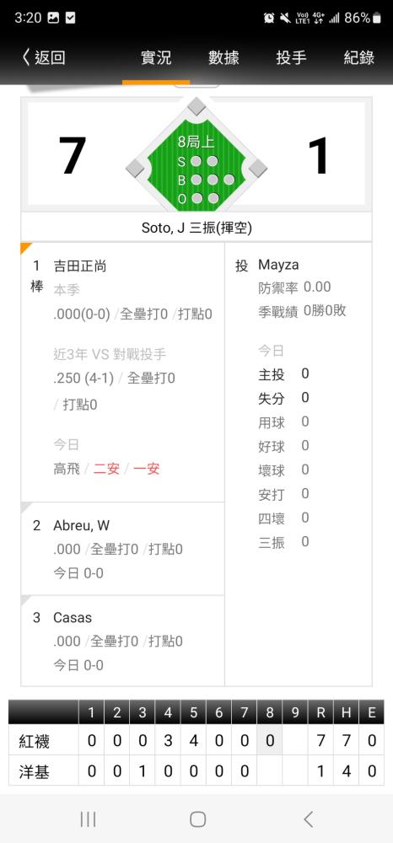
Task: Open the Android recent apps button
Action: click(x=88, y=819)
